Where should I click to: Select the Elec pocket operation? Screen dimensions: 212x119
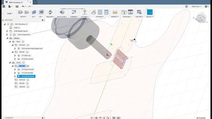(x=27, y=59)
